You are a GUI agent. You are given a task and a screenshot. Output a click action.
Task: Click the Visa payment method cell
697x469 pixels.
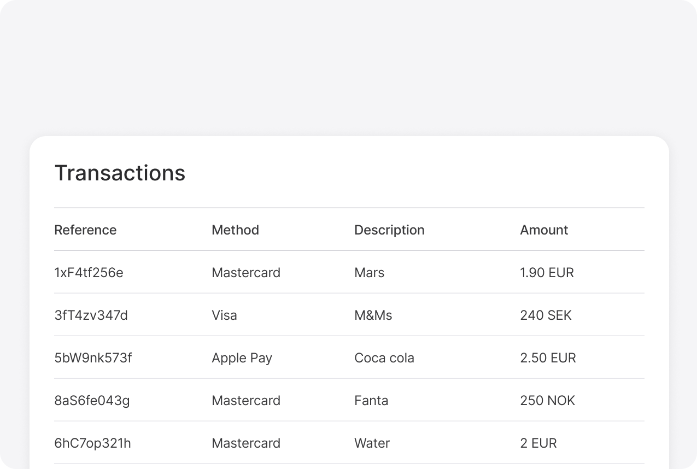click(x=224, y=315)
